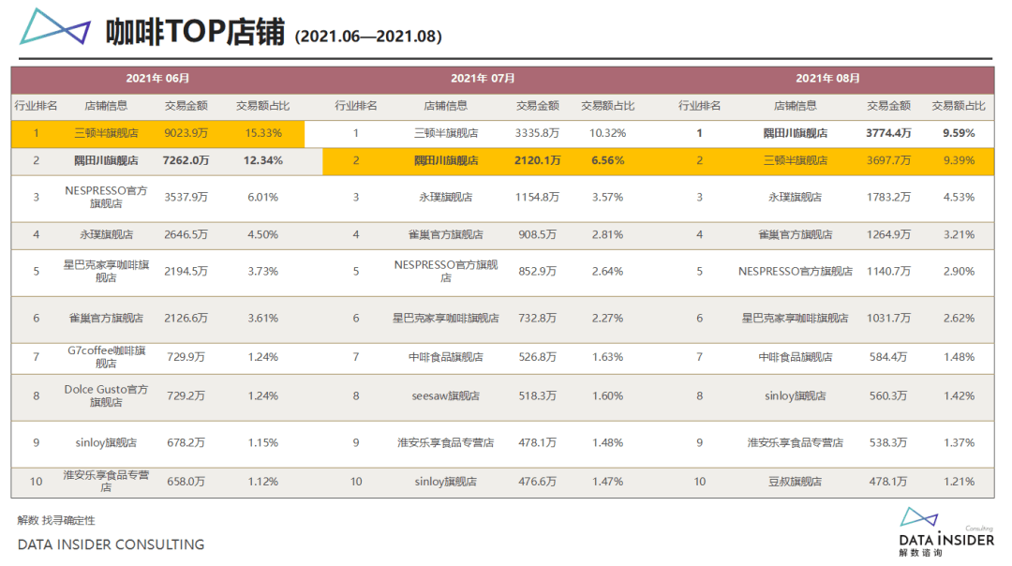Select the bold amount 3774.4万
The width and height of the screenshot is (1012, 566).
pos(888,133)
